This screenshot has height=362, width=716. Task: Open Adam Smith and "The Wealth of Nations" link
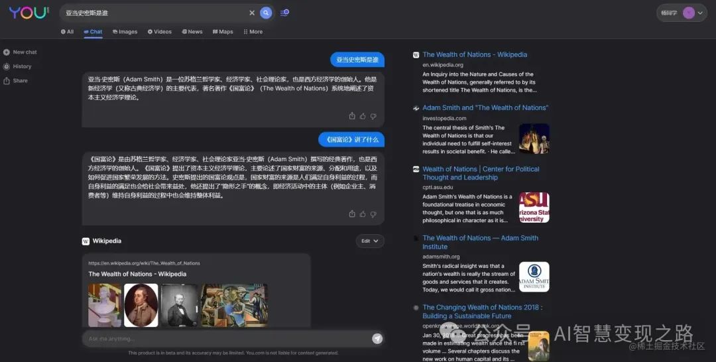[x=485, y=107]
